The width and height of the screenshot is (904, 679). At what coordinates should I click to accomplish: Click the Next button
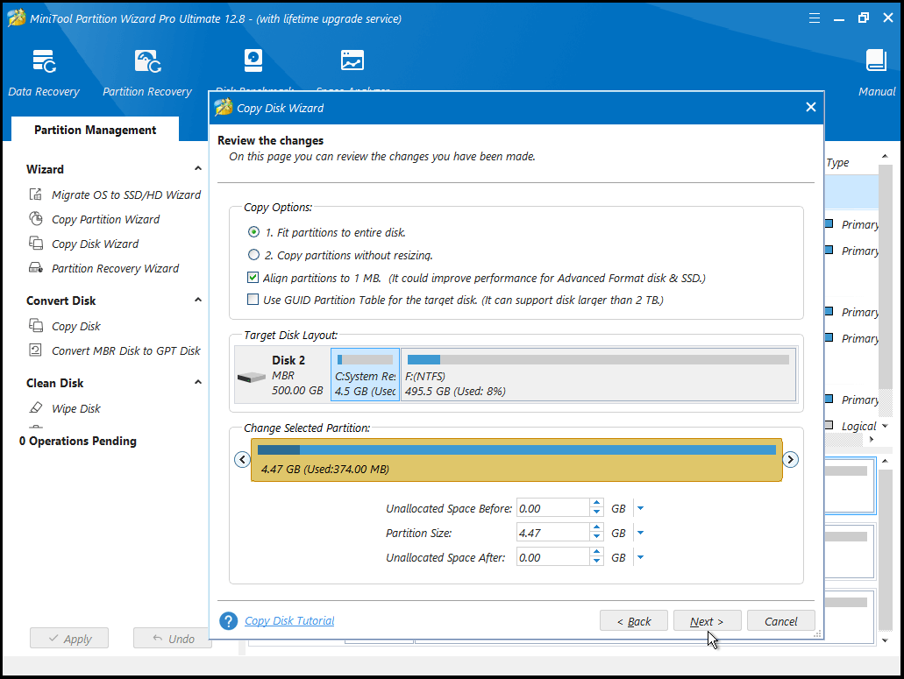click(x=707, y=620)
